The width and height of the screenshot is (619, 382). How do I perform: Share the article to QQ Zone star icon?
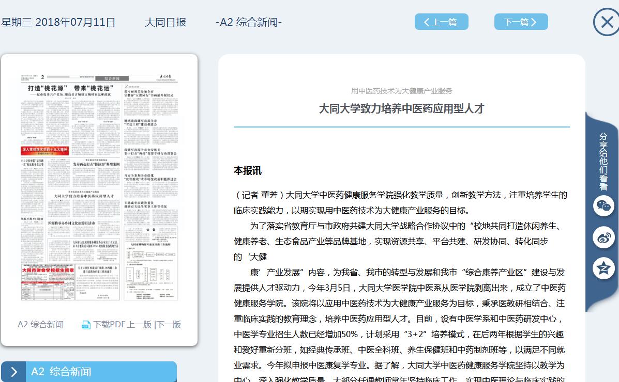[603, 268]
